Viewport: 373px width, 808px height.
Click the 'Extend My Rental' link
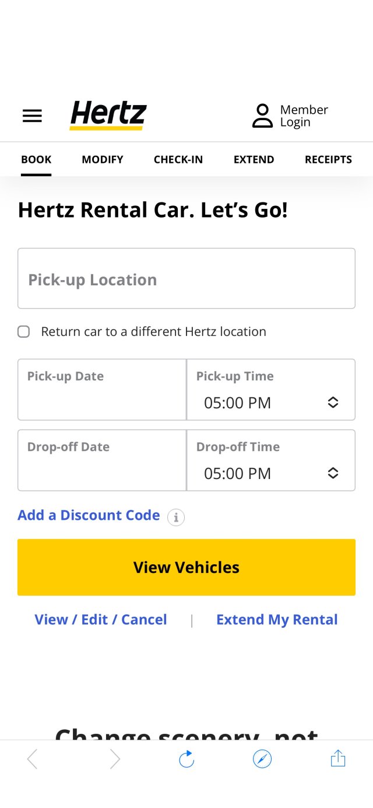[x=277, y=620]
